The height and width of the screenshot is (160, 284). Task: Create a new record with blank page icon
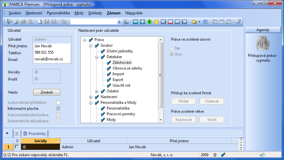point(40,22)
